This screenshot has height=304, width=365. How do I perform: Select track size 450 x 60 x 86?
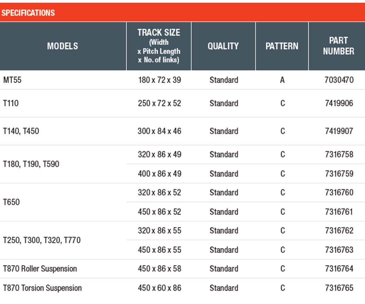coord(159,288)
